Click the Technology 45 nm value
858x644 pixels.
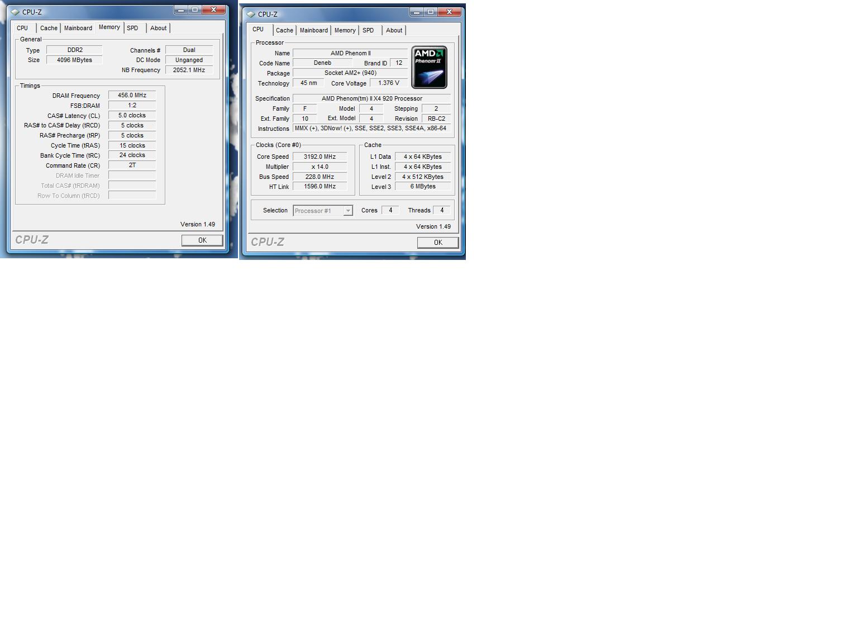(x=308, y=83)
